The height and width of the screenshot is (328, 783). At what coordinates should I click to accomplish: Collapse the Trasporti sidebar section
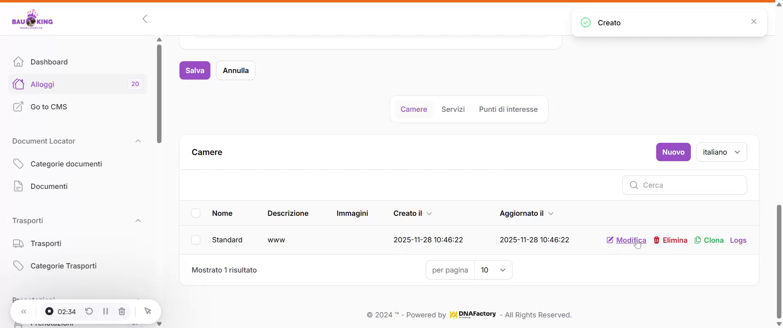tap(138, 220)
